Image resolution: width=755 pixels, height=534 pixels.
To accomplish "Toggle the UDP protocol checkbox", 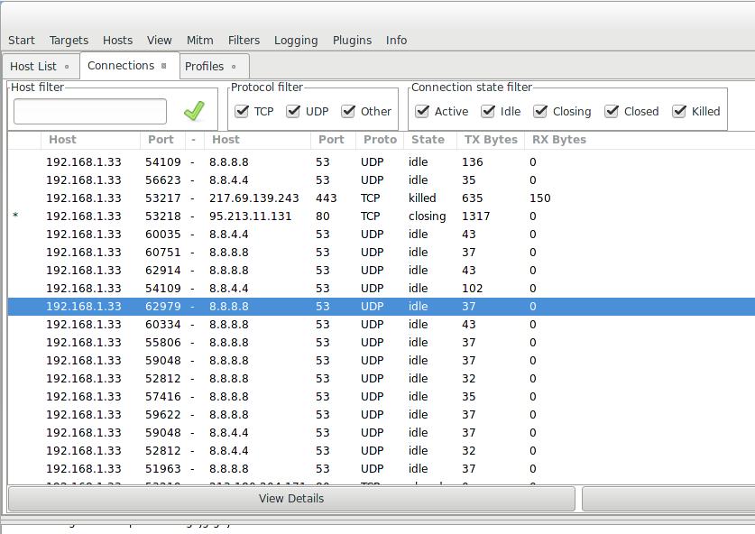I will point(293,111).
